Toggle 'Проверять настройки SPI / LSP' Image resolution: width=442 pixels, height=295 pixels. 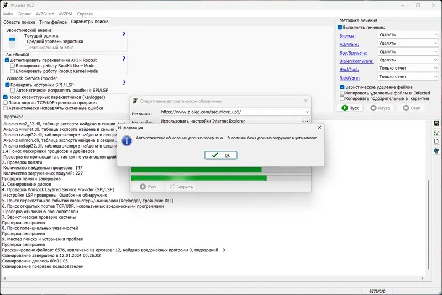click(x=7, y=85)
